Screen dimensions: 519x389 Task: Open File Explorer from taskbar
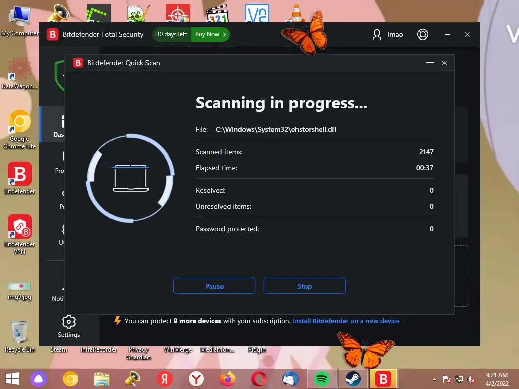[x=101, y=379]
